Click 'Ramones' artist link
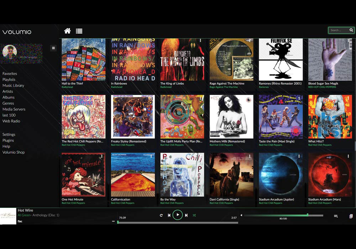356x249 pixels. tap(264, 87)
